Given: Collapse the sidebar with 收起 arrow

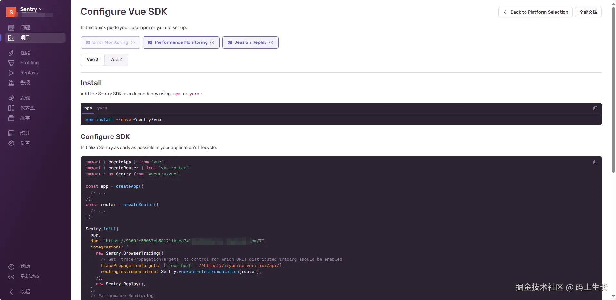Looking at the screenshot, I should pyautogui.click(x=11, y=292).
